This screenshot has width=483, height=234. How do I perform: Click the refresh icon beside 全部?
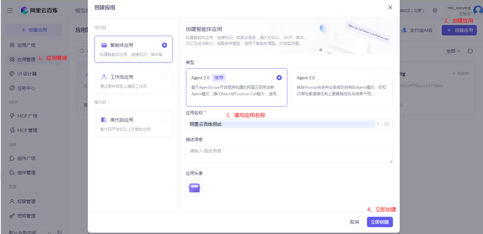point(470,51)
